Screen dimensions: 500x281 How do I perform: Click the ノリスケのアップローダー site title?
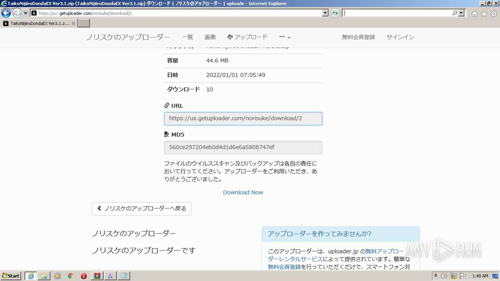128,37
